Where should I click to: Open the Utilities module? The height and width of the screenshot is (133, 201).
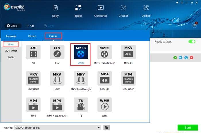(146, 11)
